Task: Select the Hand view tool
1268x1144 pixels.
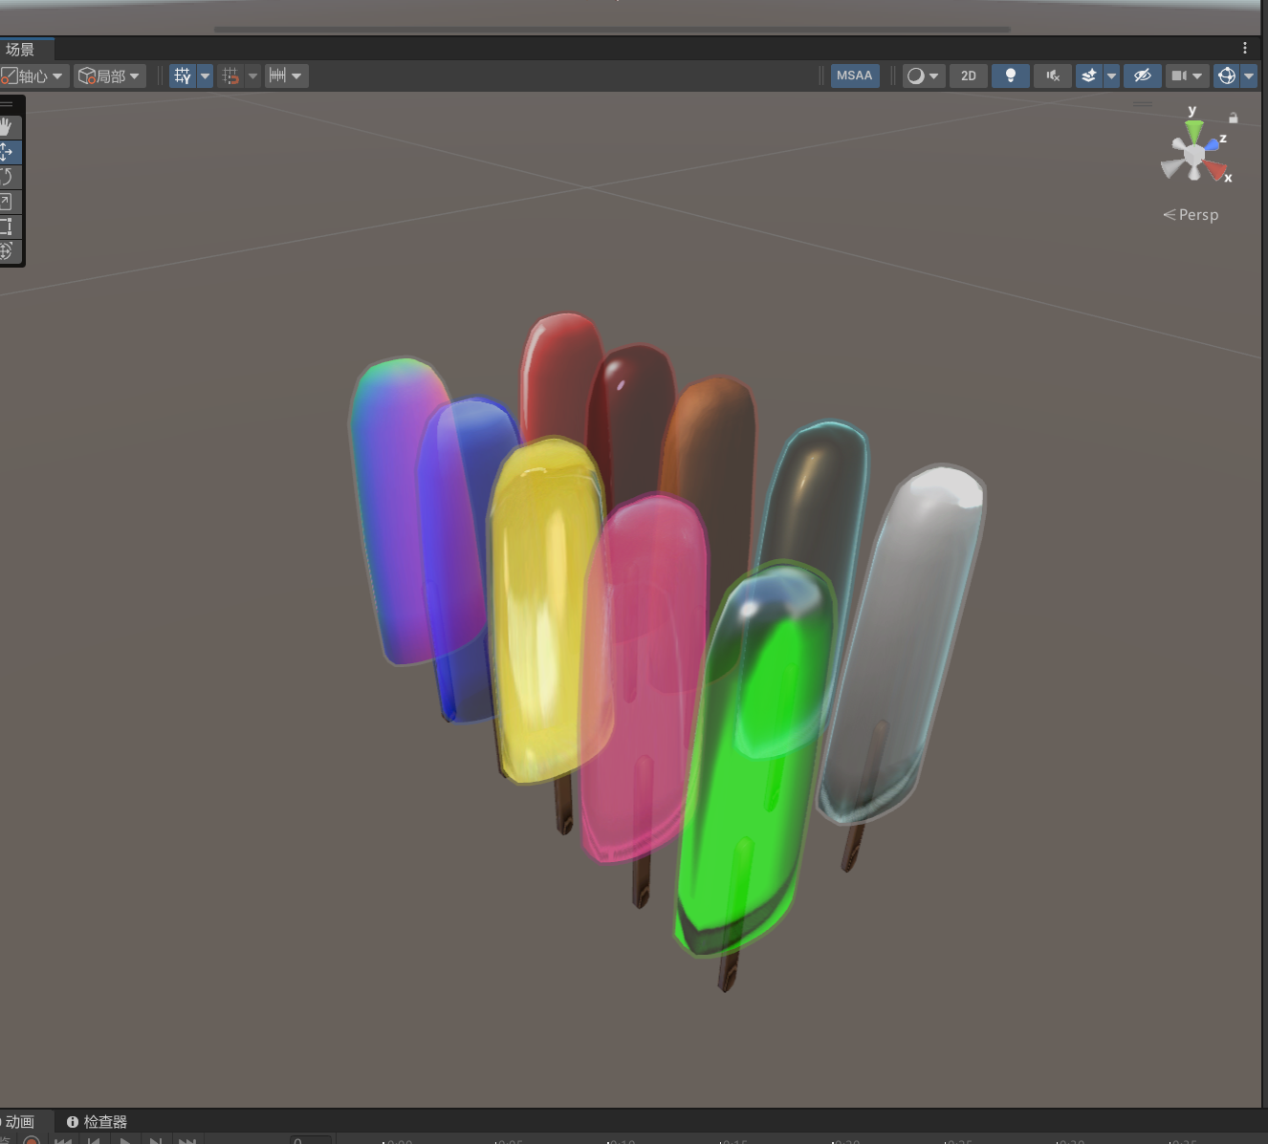Action: tap(8, 127)
